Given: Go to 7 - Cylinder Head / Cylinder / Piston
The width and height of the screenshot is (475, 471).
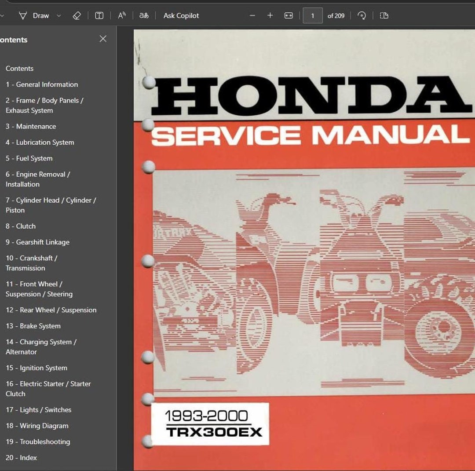Looking at the screenshot, I should pyautogui.click(x=51, y=205).
